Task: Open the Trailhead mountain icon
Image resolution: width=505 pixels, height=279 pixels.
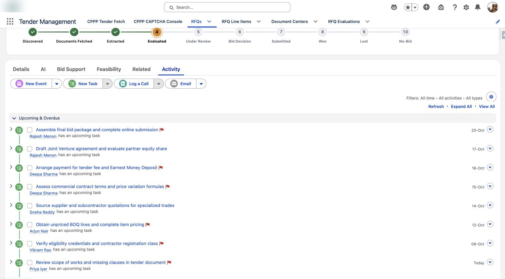Action: (x=441, y=7)
